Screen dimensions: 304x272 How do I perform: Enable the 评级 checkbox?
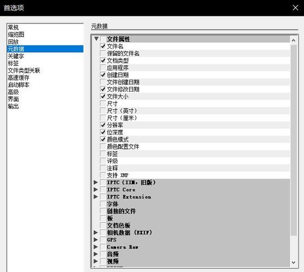tap(103, 161)
